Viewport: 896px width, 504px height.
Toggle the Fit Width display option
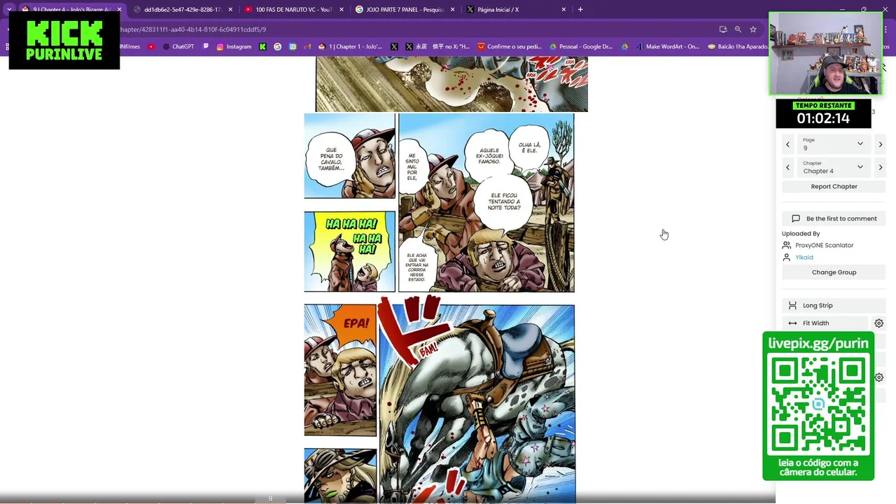pyautogui.click(x=826, y=323)
